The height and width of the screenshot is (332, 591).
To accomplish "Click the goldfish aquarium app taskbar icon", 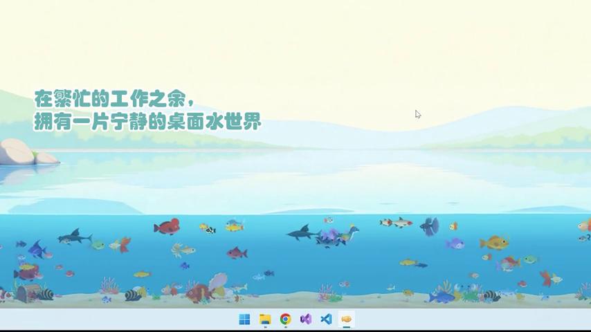I will (347, 319).
